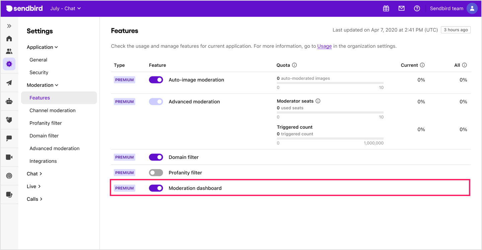Click the Moderator seats usage bar
This screenshot has width=482, height=250.
tap(330, 112)
